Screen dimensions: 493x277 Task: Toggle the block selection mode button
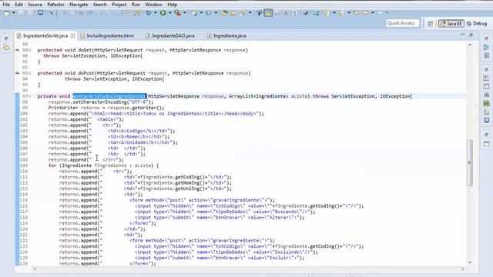pyautogui.click(x=286, y=13)
